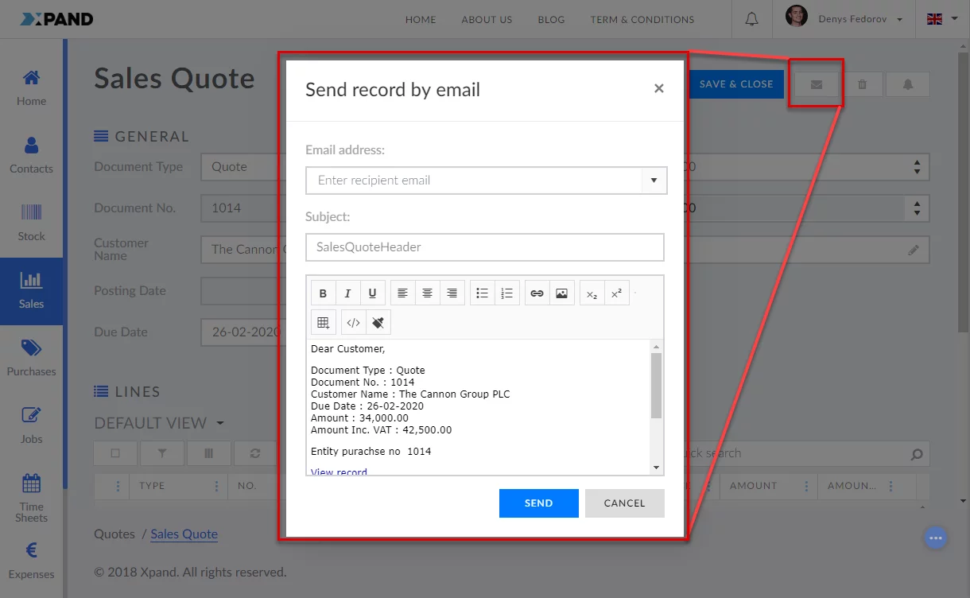The image size is (970, 598).
Task: Cancel the send email dialog
Action: point(624,503)
